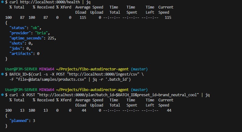Click the Dload value 115 in health output
Image resolution: width=242 pixels, height=132 pixels.
pyautogui.click(x=83, y=18)
